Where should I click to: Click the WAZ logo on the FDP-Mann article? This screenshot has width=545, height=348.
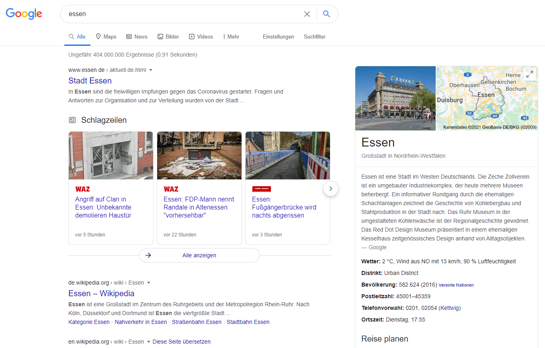[x=171, y=189]
